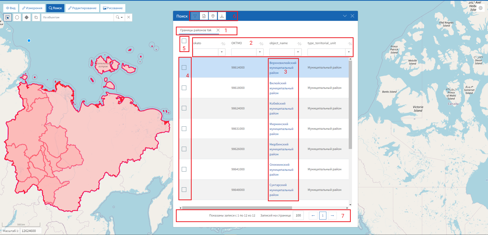This screenshot has height=235, width=488.
Task: Select the arrow pointer selection tool
Action: tap(8, 18)
